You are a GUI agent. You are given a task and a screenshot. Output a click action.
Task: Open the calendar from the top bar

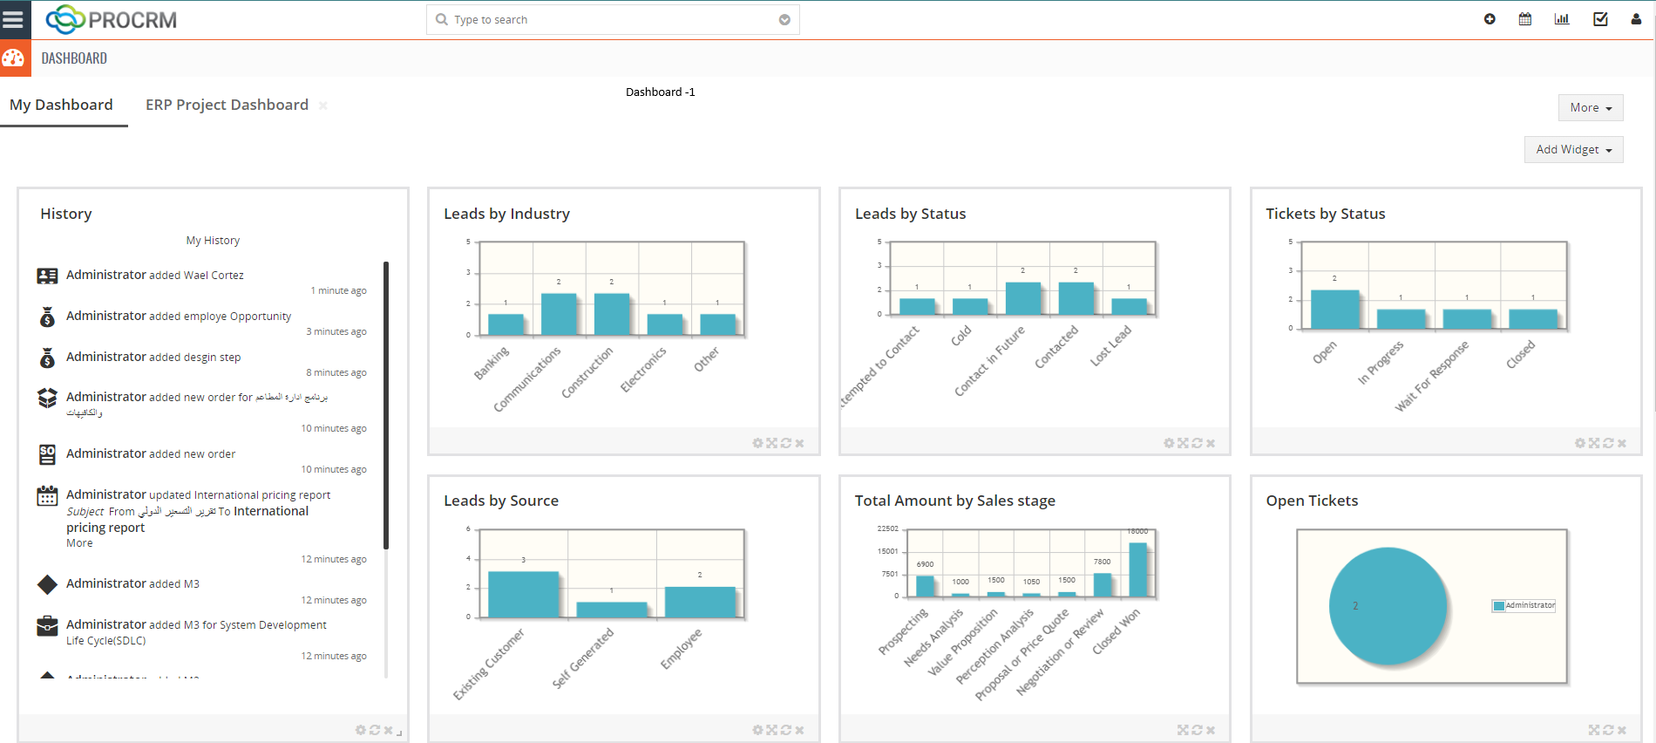tap(1525, 19)
